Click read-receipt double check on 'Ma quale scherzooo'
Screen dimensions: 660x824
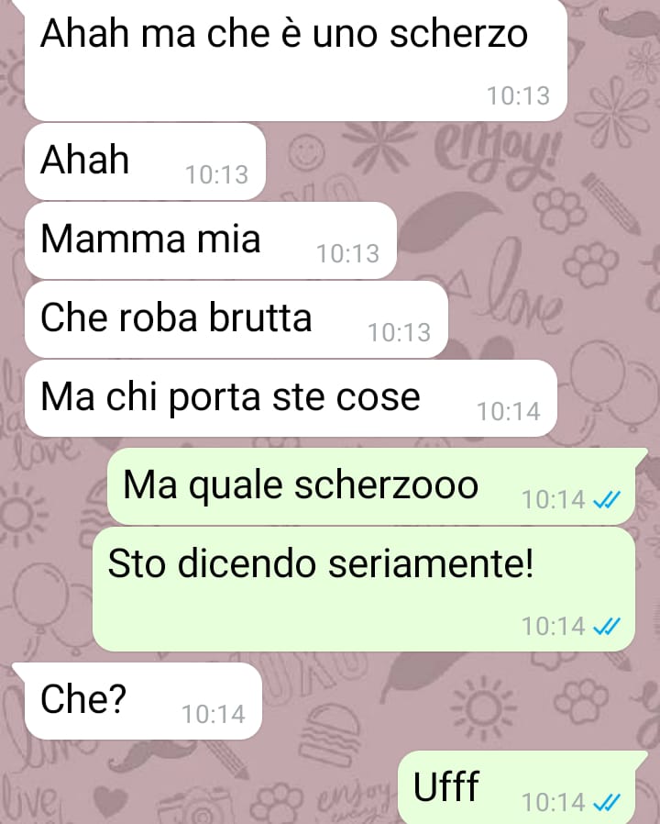point(607,500)
